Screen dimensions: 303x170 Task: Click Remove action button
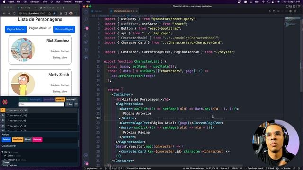37,140
